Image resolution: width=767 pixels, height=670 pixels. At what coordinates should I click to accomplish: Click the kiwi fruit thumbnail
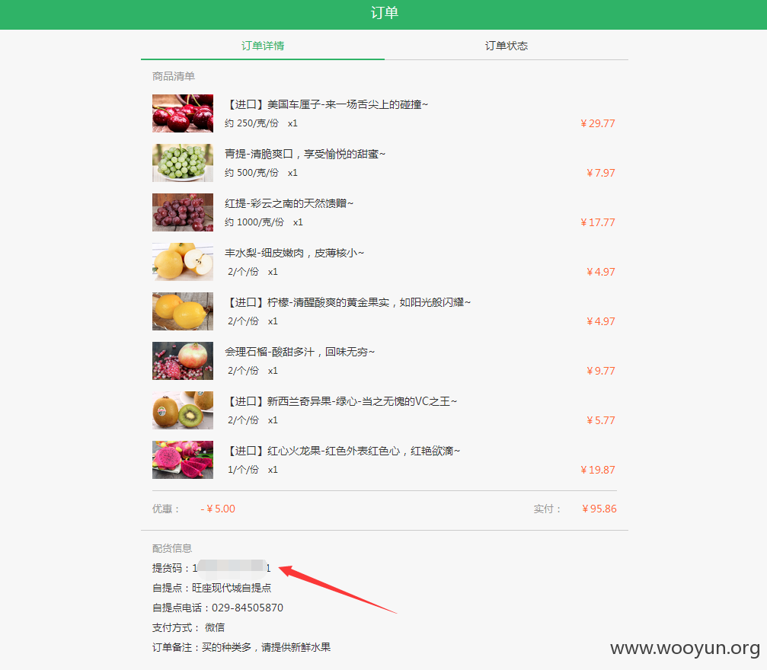tap(182, 410)
